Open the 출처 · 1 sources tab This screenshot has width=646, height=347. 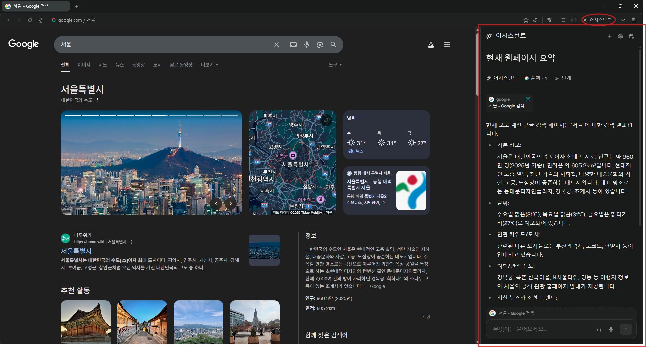(536, 78)
